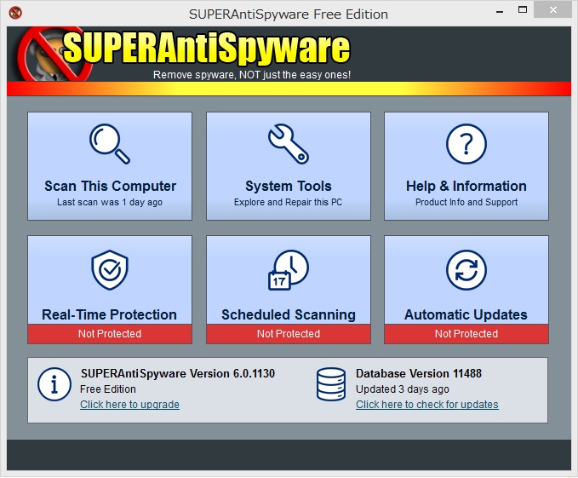The image size is (578, 478).
Task: Open Scheduled Scanning settings
Action: pos(289,290)
